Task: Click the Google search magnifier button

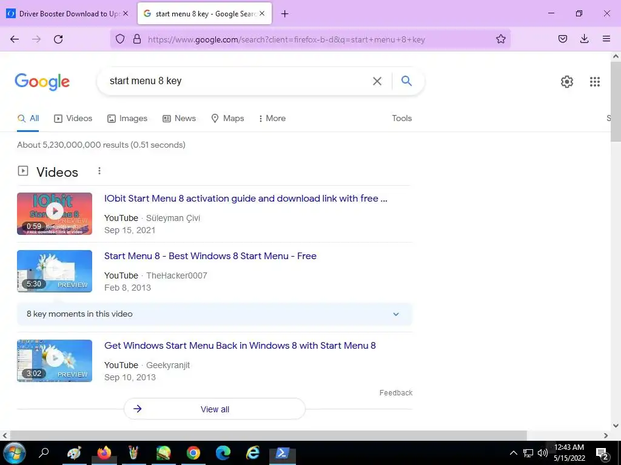Action: click(406, 81)
